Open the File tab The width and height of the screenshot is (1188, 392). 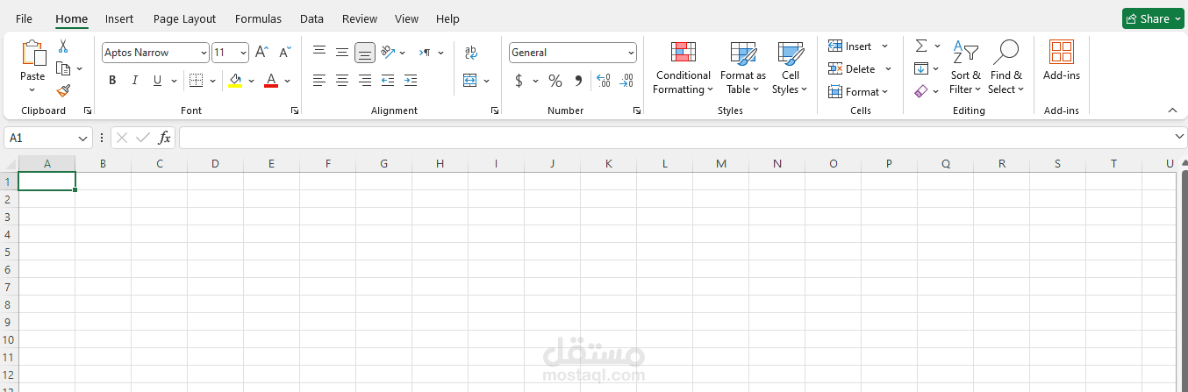coord(24,18)
